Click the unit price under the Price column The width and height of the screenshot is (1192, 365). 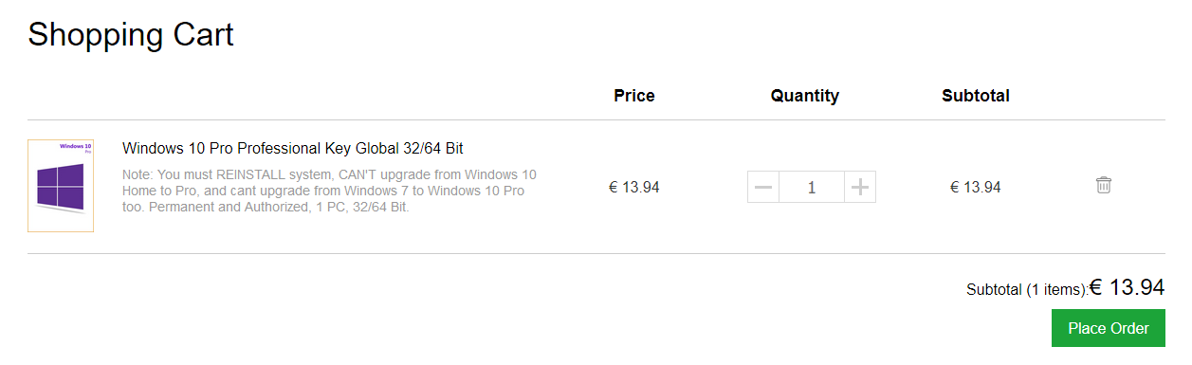[634, 188]
